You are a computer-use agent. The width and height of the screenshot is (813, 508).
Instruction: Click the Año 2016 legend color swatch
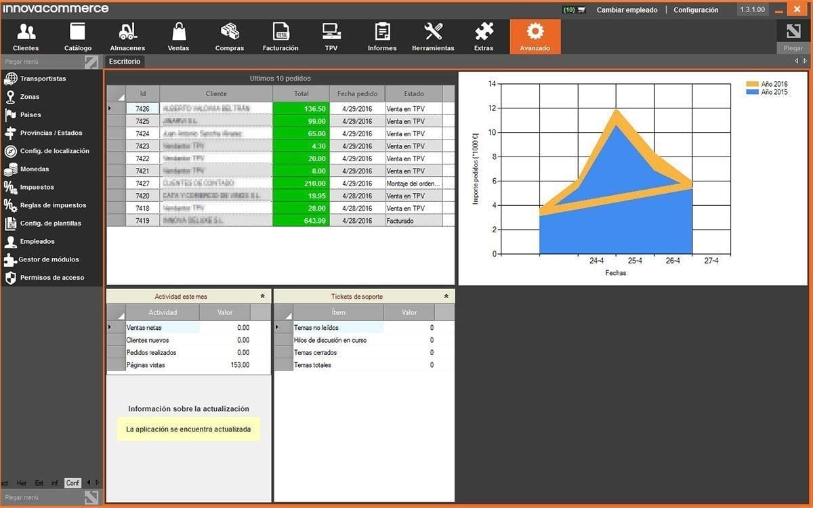752,84
